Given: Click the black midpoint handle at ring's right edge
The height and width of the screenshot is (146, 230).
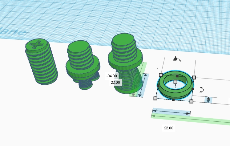Looking at the screenshot, I should (x=193, y=89).
